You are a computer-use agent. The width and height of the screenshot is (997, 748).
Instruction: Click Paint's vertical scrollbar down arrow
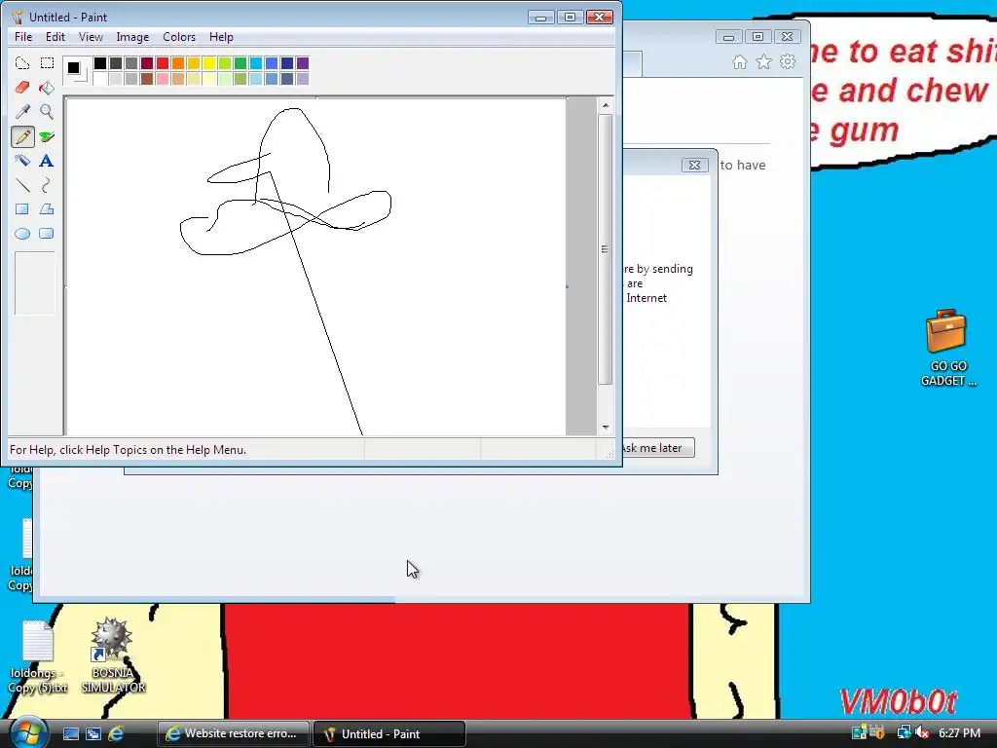coord(606,428)
